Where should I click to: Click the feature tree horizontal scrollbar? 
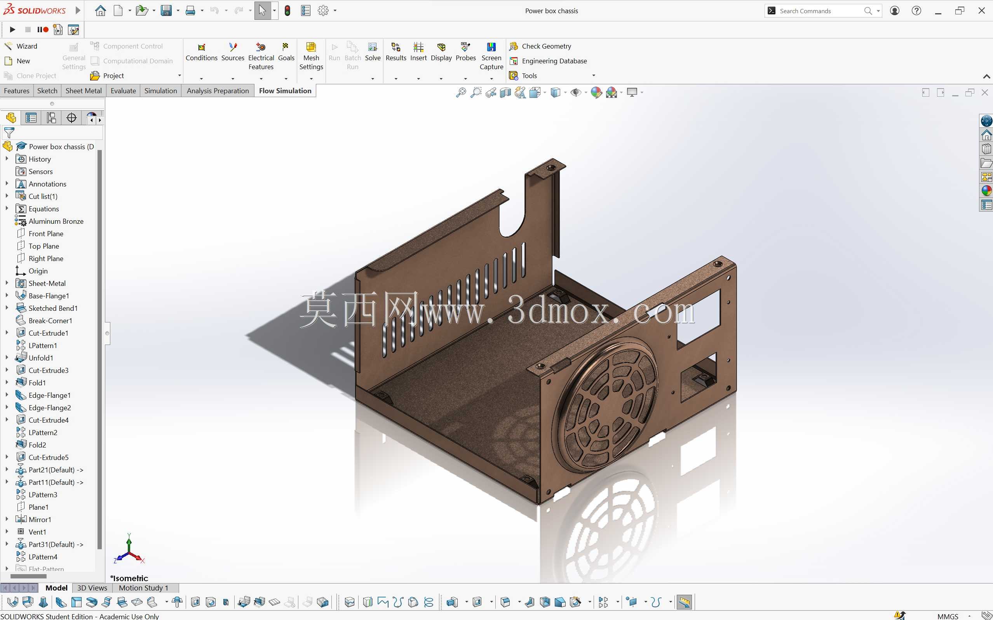click(x=28, y=576)
